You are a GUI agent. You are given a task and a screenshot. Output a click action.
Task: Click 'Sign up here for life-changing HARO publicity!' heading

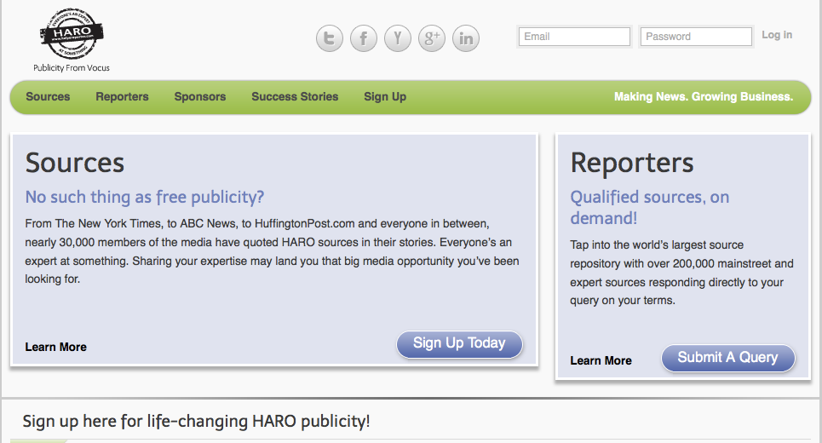pos(196,422)
